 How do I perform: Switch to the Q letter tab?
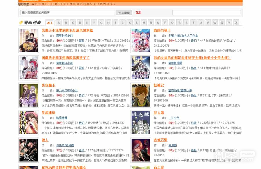point(172,23)
